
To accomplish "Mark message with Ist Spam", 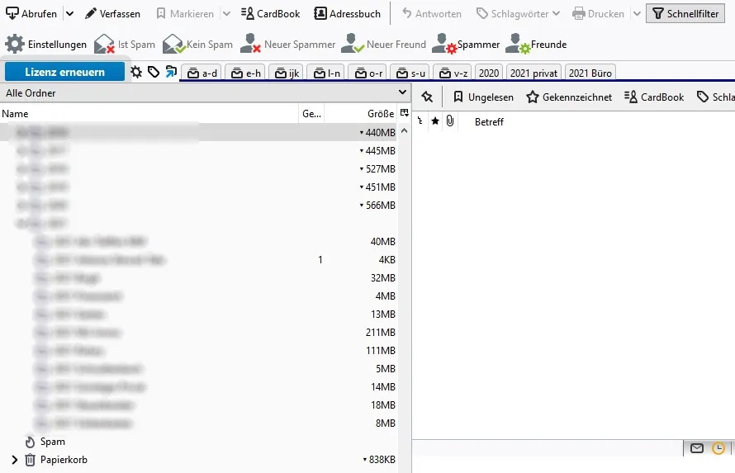I will click(x=124, y=44).
